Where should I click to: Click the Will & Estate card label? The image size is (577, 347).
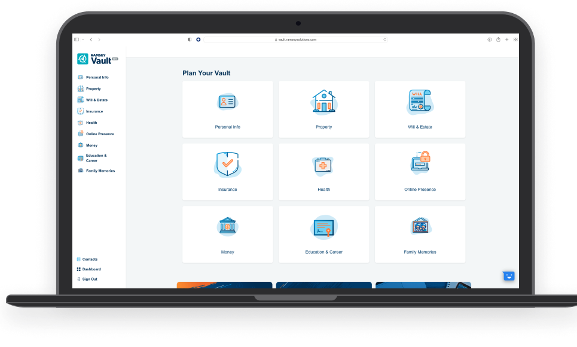coord(420,127)
